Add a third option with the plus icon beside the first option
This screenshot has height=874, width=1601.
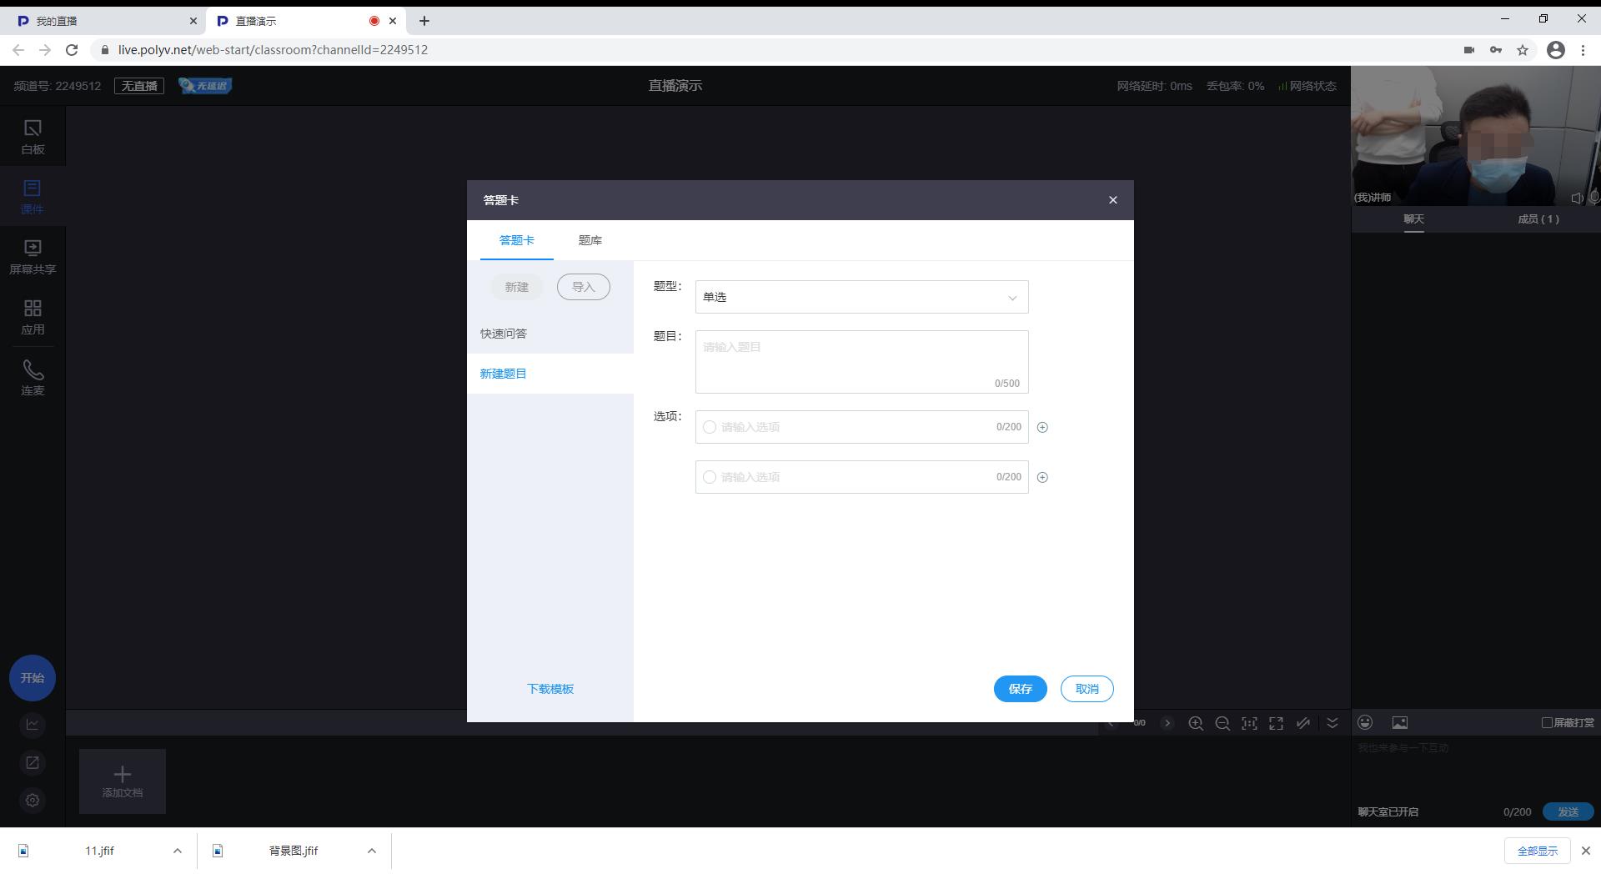[1041, 427]
